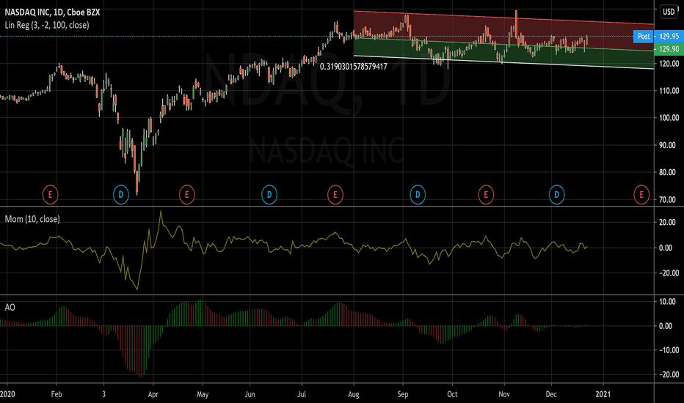Click the Dec label on time axis
This screenshot has width=684, height=403.
pos(551,394)
